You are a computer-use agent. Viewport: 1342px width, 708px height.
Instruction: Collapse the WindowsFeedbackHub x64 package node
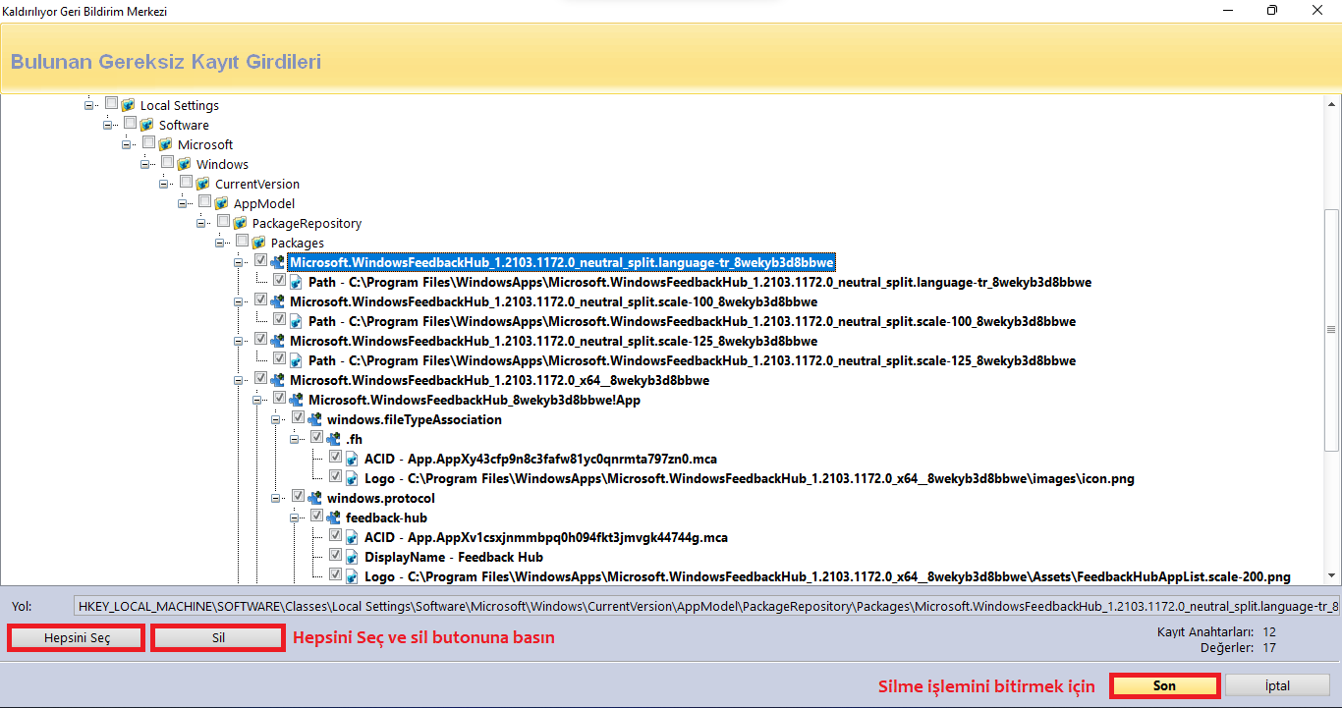[x=238, y=380]
